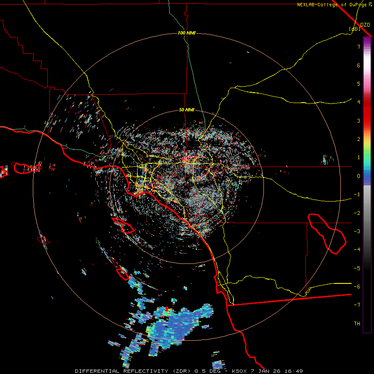The height and width of the screenshot is (374, 374).
Task: Click the -3 dB value on color scale
Action: (357, 231)
